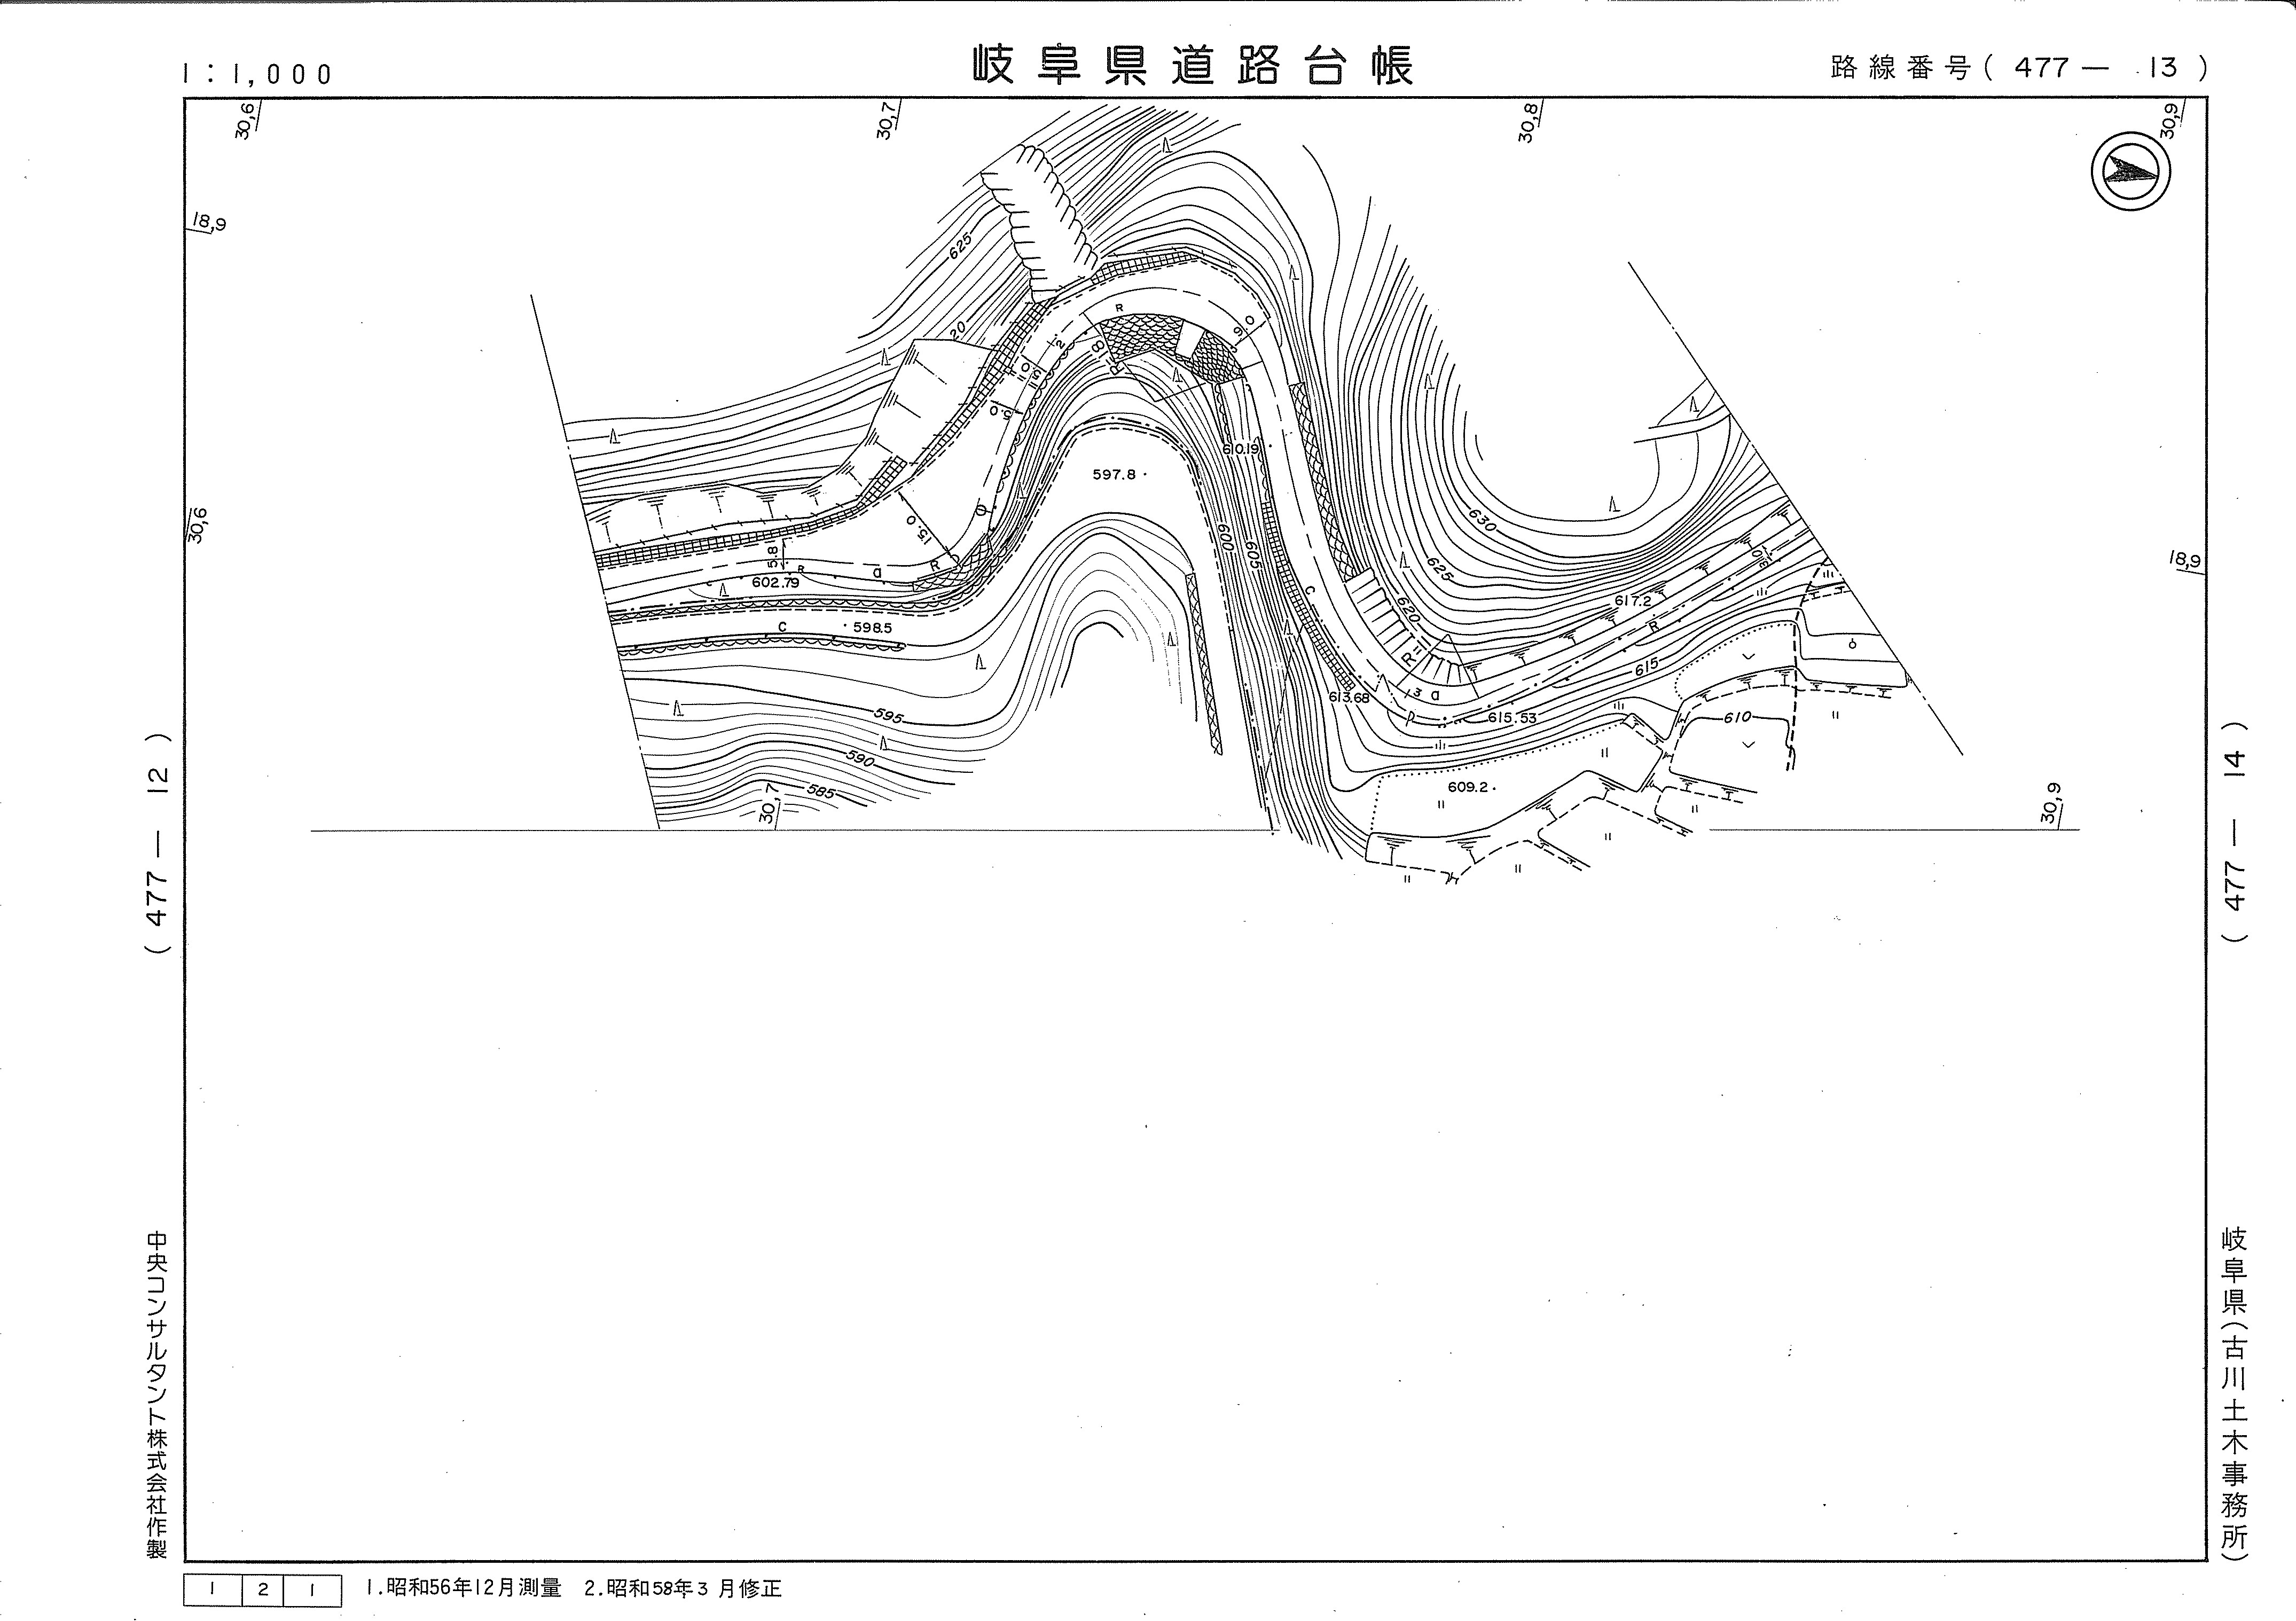Click the 617.2 elevation label

(1632, 601)
